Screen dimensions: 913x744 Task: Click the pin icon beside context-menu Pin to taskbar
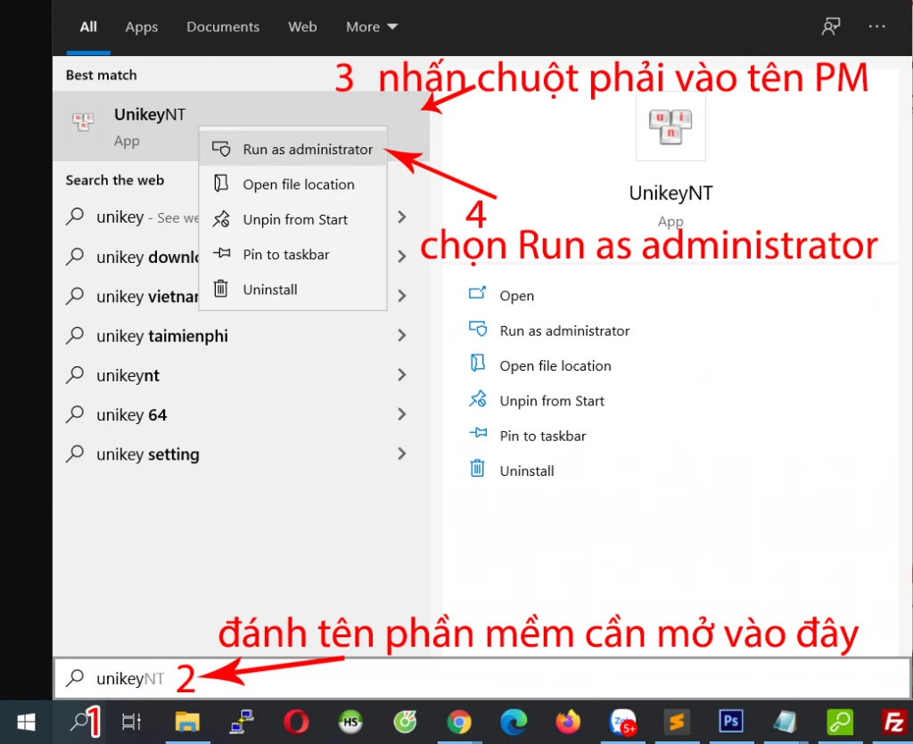click(221, 253)
